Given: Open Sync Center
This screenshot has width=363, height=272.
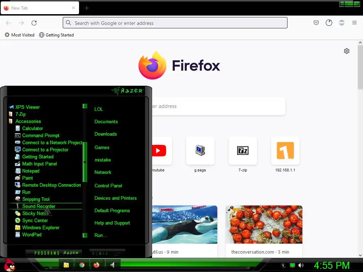Looking at the screenshot, I should coord(31,220).
